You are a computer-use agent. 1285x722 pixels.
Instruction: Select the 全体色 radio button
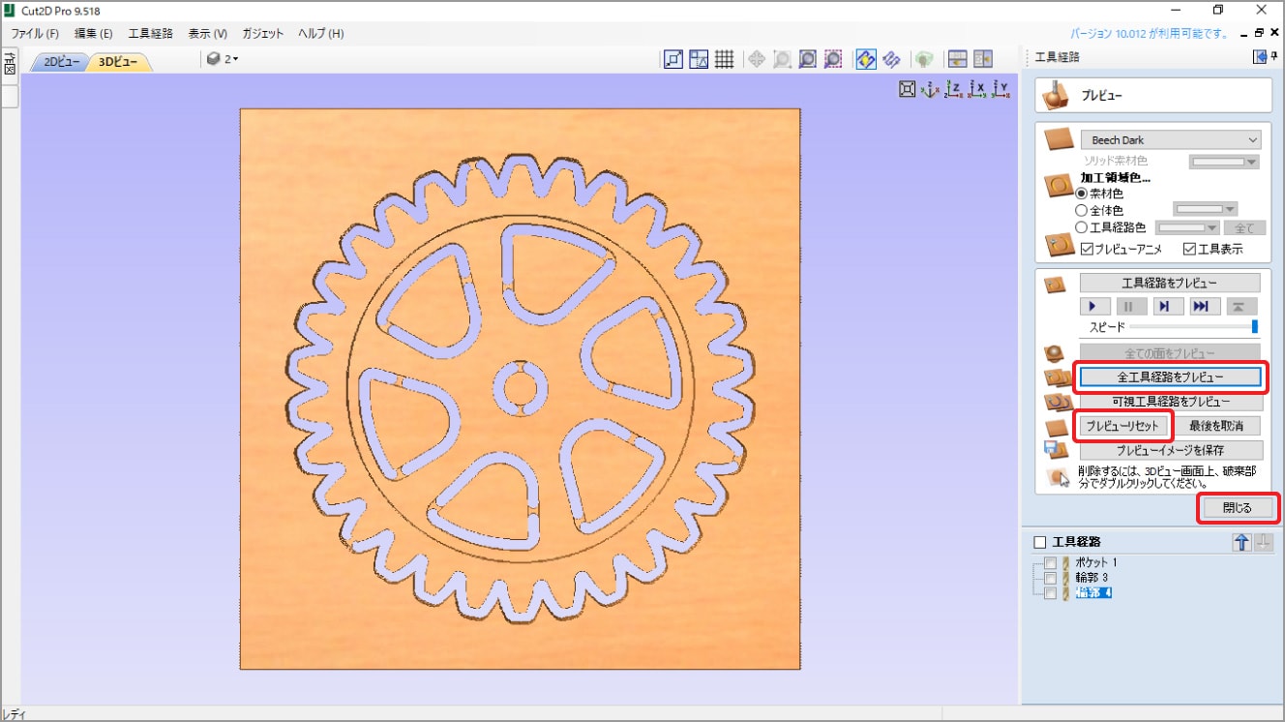click(x=1082, y=210)
